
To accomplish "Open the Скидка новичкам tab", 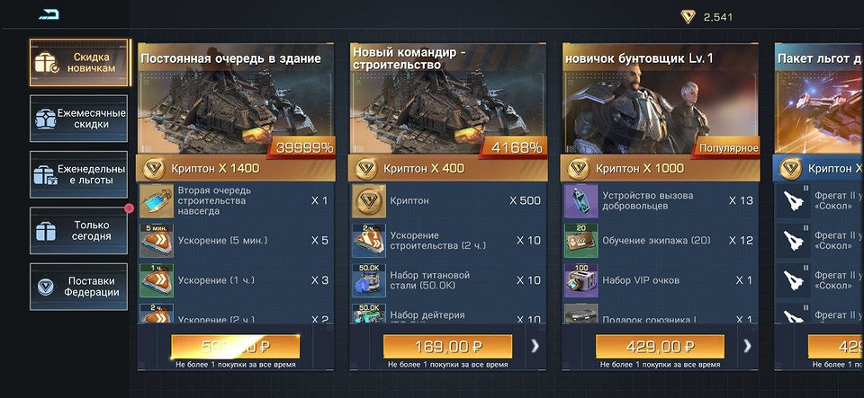I will point(79,63).
